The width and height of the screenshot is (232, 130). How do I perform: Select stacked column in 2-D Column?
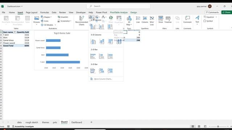[x=101, y=26]
